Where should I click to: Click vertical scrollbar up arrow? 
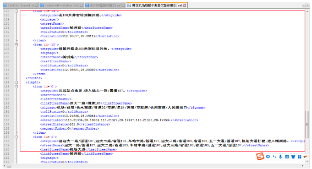tap(307, 11)
